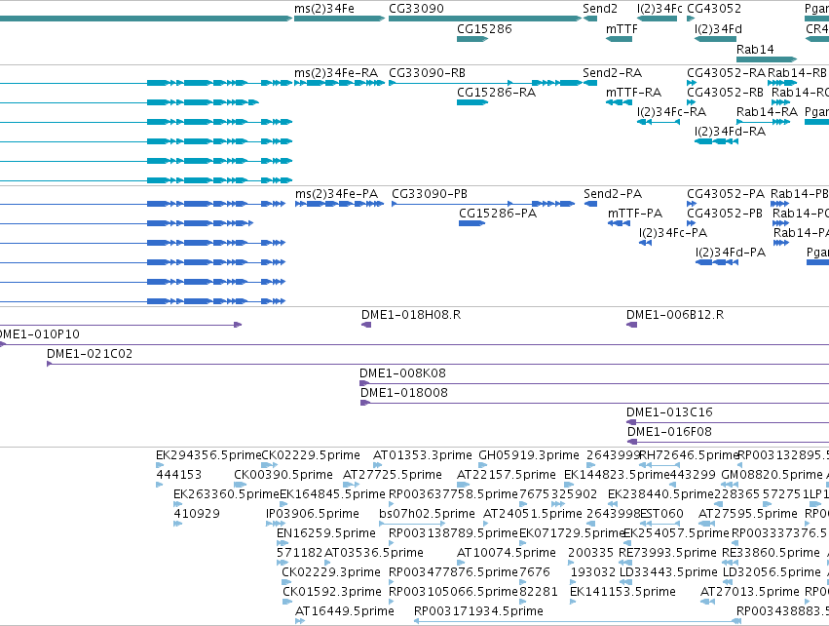829x626 pixels.
Task: Select EST RE73993.5prime label
Action: point(667,553)
